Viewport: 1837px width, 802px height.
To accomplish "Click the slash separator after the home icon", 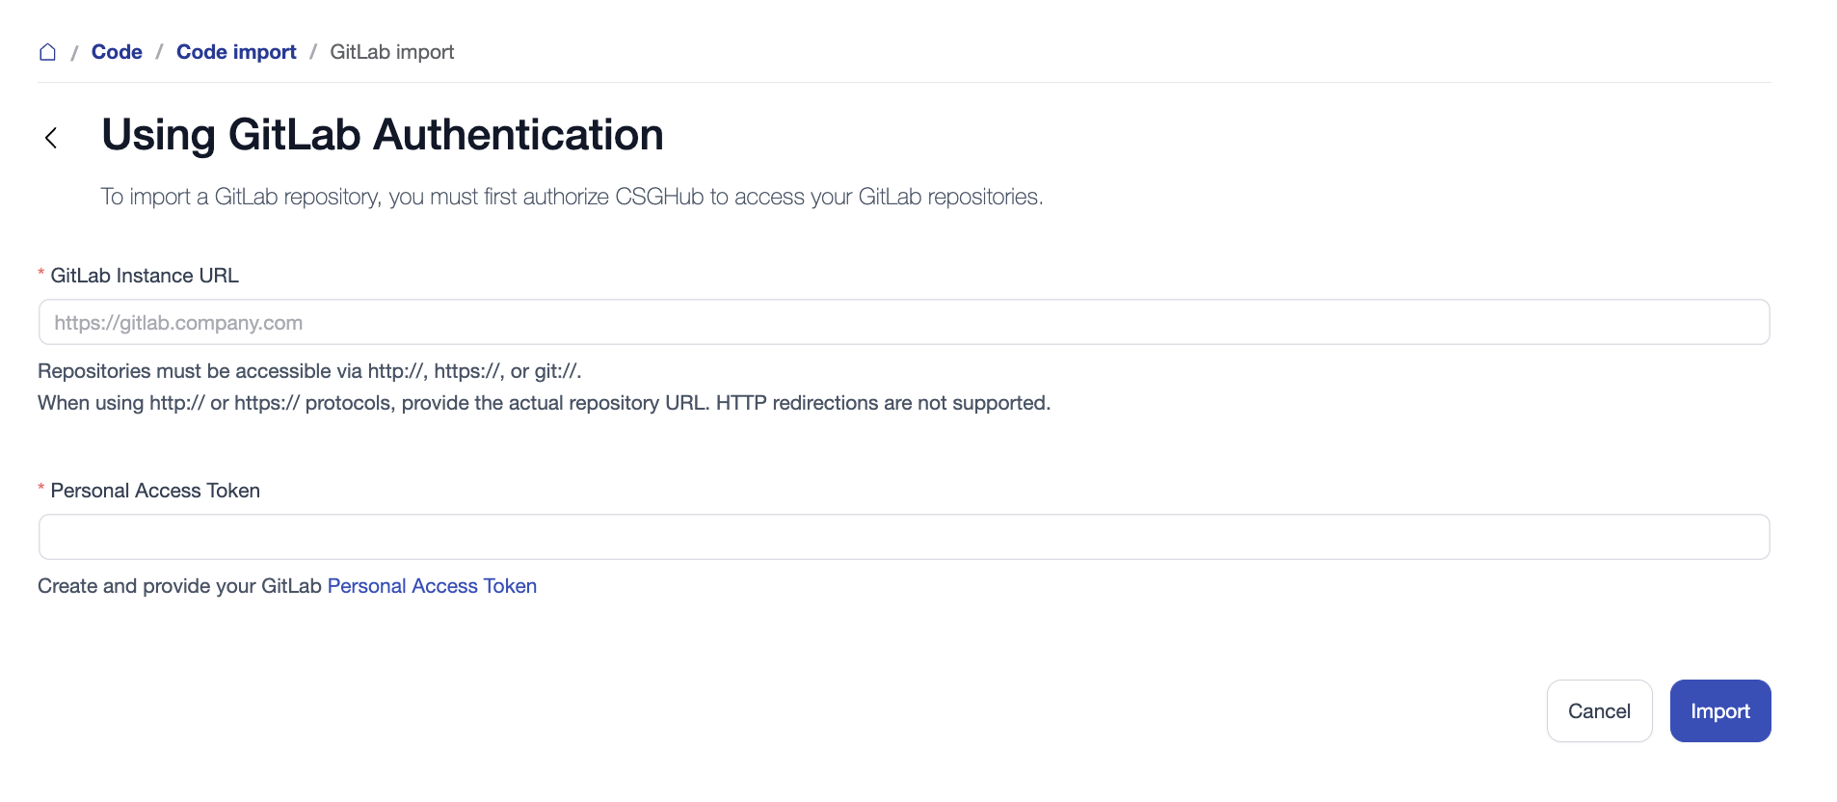I will 74,52.
